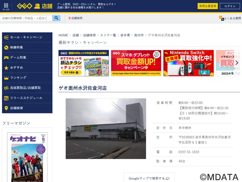This screenshot has width=242, height=182.
Task: Click the フリーマガジン heading
Action: coord(16,123)
